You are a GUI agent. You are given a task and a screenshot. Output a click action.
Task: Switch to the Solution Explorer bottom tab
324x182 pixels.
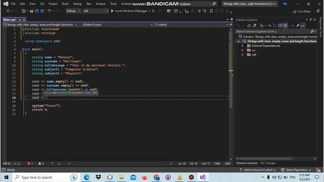[247, 163]
